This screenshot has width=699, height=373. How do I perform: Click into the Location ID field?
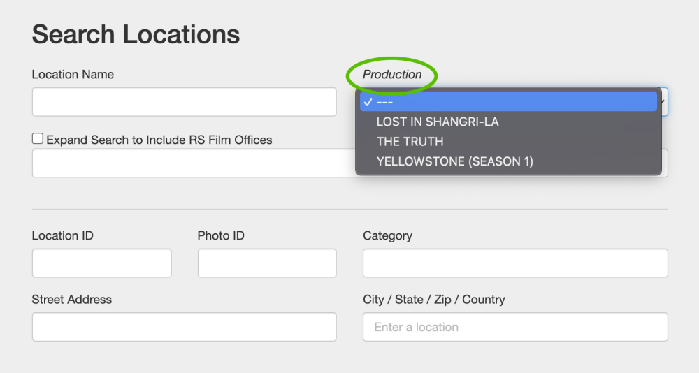(x=101, y=263)
